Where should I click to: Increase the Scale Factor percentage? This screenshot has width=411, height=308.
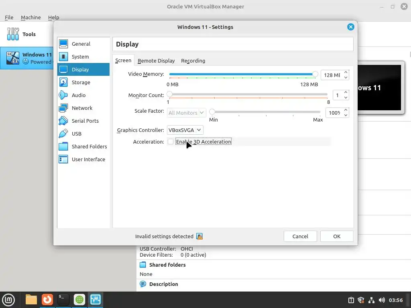346,110
